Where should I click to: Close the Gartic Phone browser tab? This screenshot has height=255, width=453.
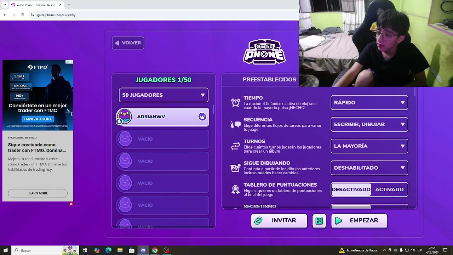coord(60,5)
